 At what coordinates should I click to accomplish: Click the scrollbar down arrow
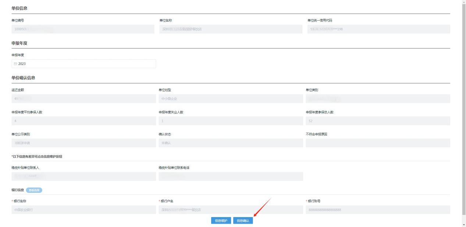click(x=463, y=224)
